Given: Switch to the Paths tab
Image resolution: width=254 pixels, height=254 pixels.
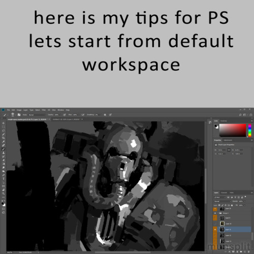Looking at the screenshot, I should 232,193.
